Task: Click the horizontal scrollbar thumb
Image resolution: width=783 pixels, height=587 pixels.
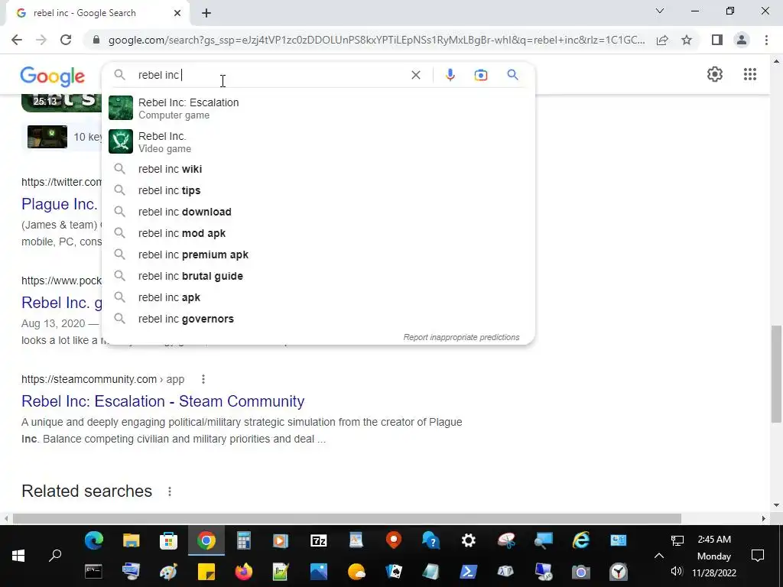Action: click(346, 519)
